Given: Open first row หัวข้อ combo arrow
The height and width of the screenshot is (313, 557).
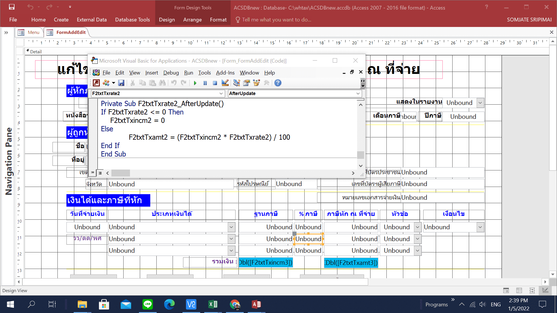Looking at the screenshot, I should 417,227.
